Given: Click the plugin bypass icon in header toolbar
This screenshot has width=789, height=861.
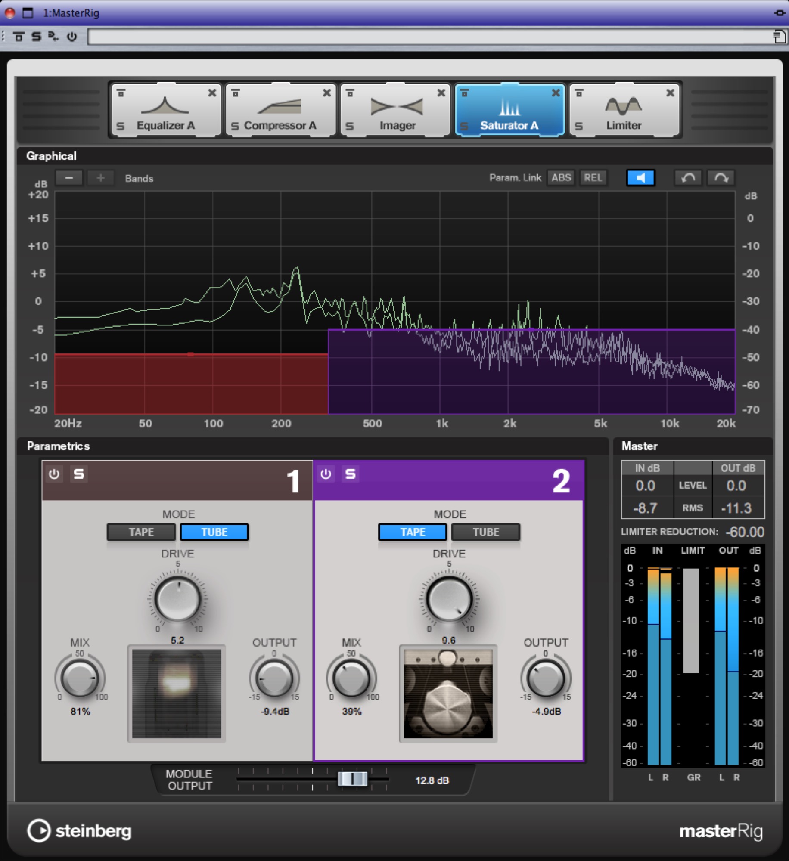Looking at the screenshot, I should (x=19, y=37).
